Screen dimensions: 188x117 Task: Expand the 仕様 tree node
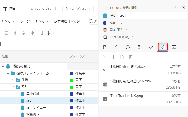click(x=13, y=80)
